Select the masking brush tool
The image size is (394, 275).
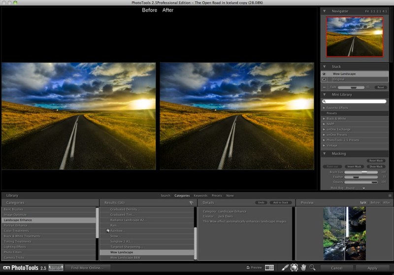(x=285, y=268)
